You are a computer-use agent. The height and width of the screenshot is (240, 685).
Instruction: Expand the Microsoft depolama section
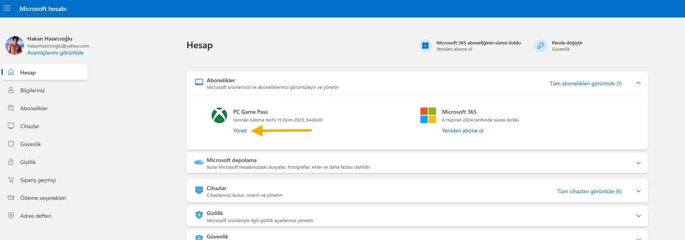(638, 163)
